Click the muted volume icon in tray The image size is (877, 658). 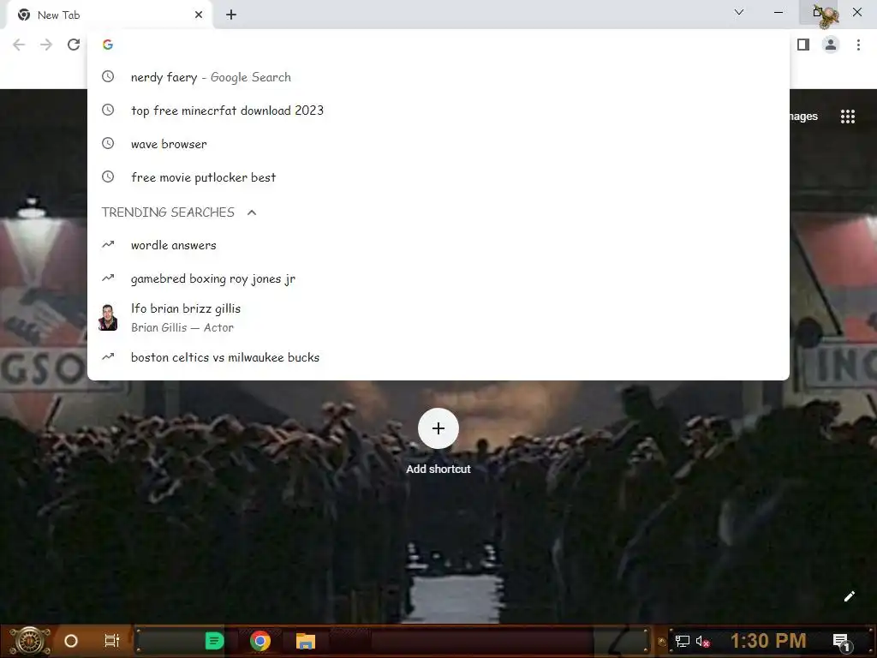pos(702,641)
